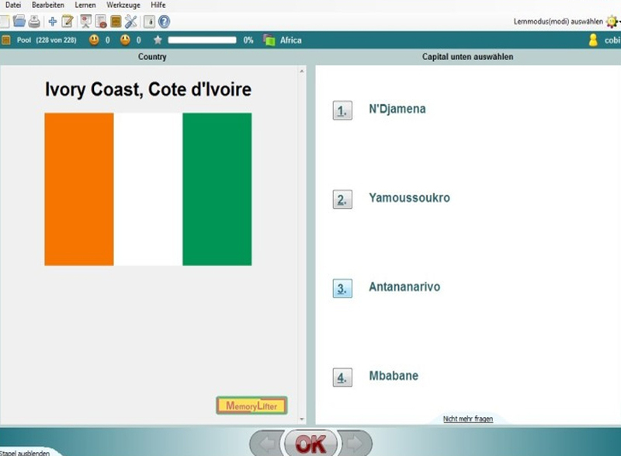Screen dimensions: 621x456
Task: Choose answer 3 Antananarivo
Action: (x=342, y=288)
